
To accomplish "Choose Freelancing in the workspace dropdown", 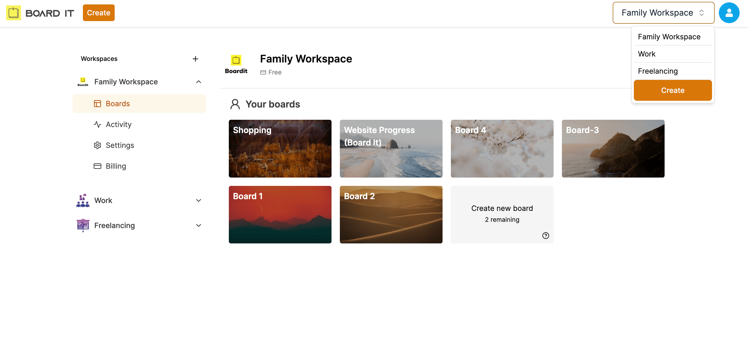I will pos(658,71).
